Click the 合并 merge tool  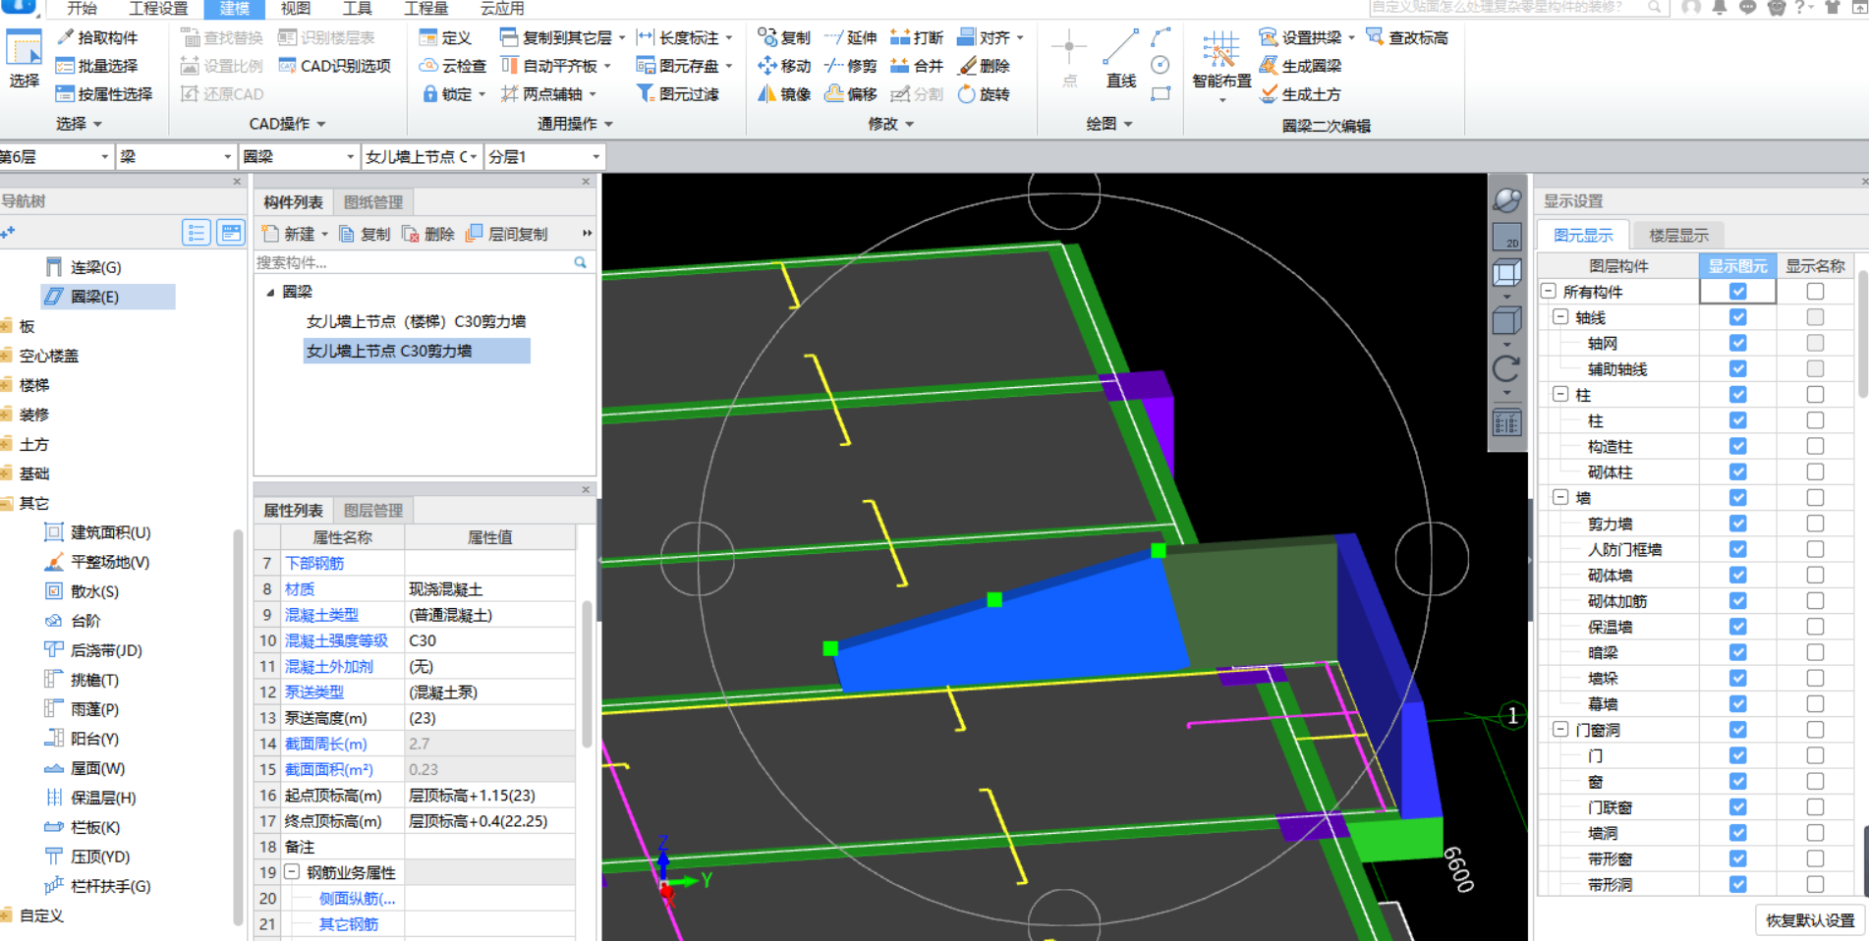click(917, 66)
